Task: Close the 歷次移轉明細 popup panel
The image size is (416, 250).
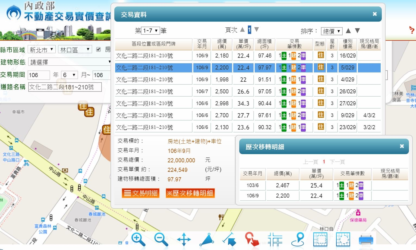Action: 402,146
